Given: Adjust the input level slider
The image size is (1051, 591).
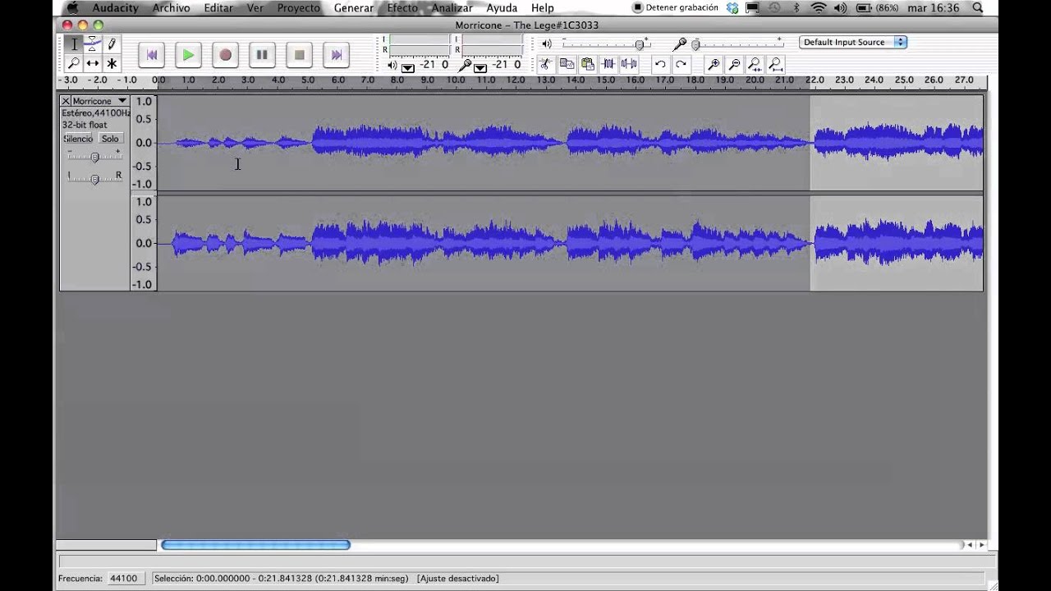Looking at the screenshot, I should [x=695, y=44].
